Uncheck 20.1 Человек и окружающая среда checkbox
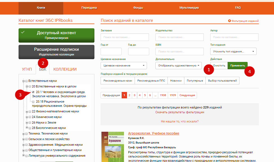The image size is (274, 162). [x=33, y=92]
